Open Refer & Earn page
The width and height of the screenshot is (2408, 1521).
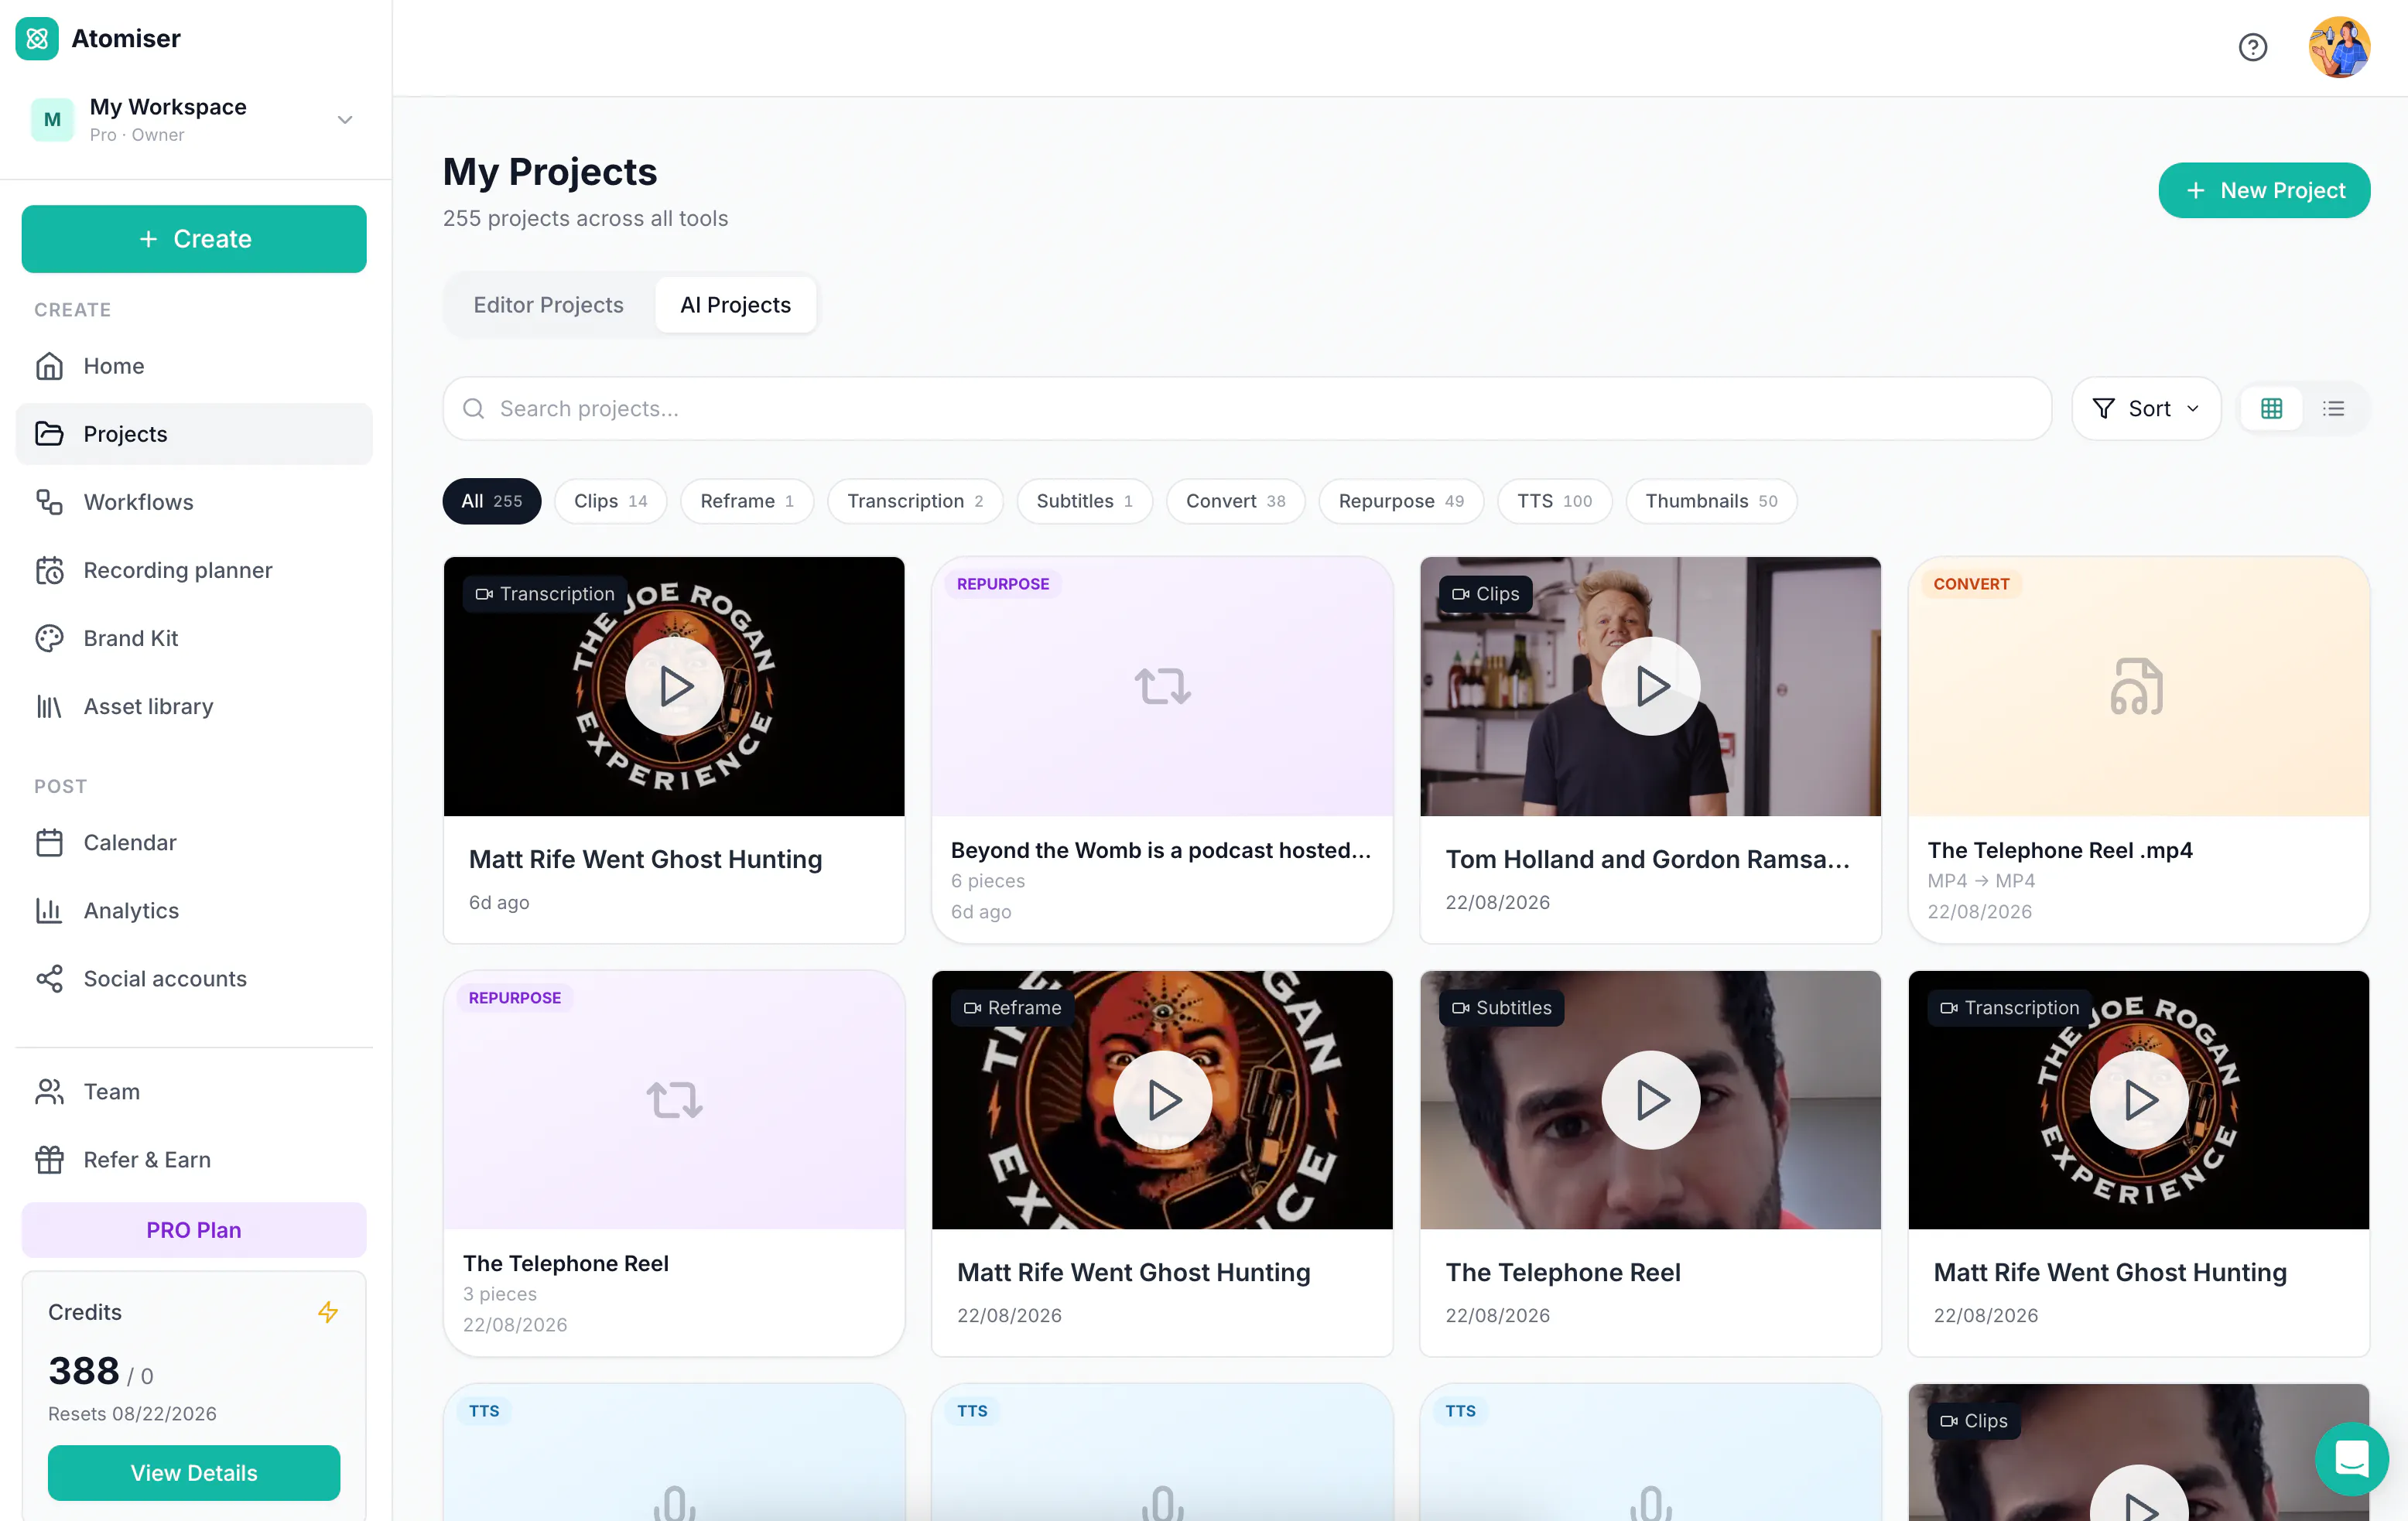pos(194,1159)
